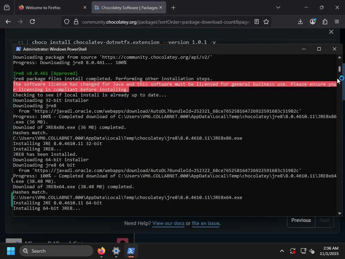Click the taskbar Search box
The image size is (345, 259).
coord(56,251)
